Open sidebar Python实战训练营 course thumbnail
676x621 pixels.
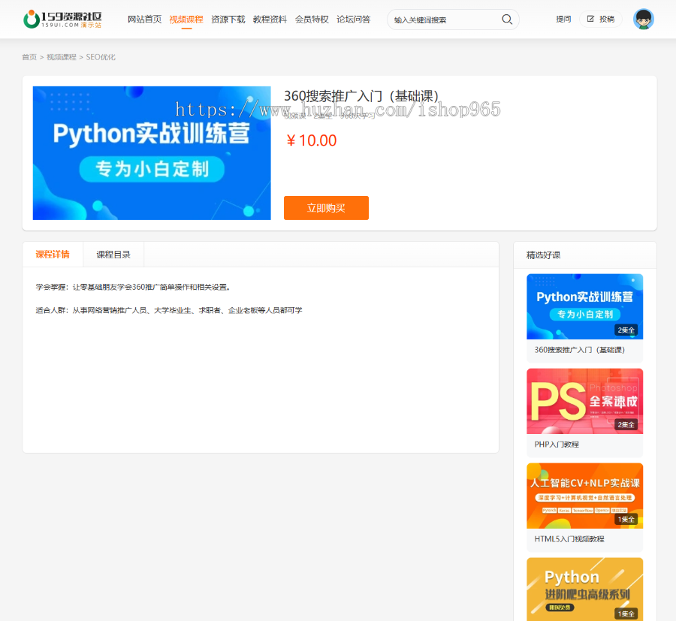click(584, 306)
